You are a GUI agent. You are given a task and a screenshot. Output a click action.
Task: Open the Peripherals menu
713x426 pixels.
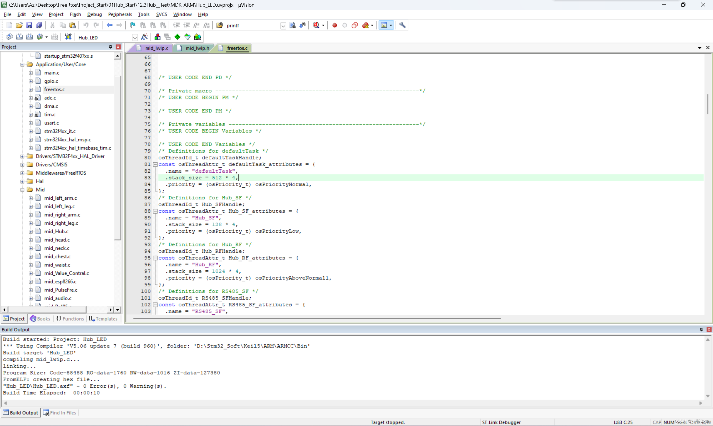pos(120,14)
